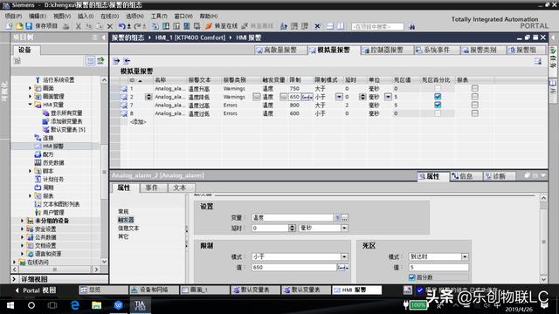Open the 项目(P) menu

click(x=13, y=16)
